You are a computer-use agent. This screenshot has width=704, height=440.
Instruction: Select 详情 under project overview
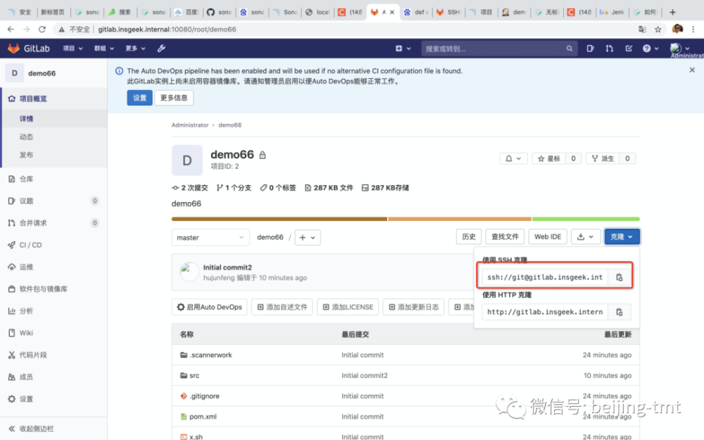54,118
